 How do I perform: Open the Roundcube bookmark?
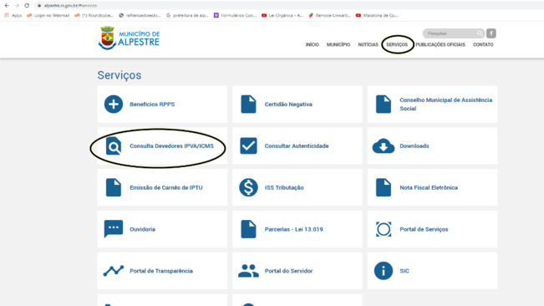pyautogui.click(x=94, y=15)
